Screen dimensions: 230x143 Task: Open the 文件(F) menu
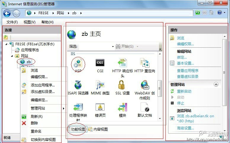[x=12, y=22]
